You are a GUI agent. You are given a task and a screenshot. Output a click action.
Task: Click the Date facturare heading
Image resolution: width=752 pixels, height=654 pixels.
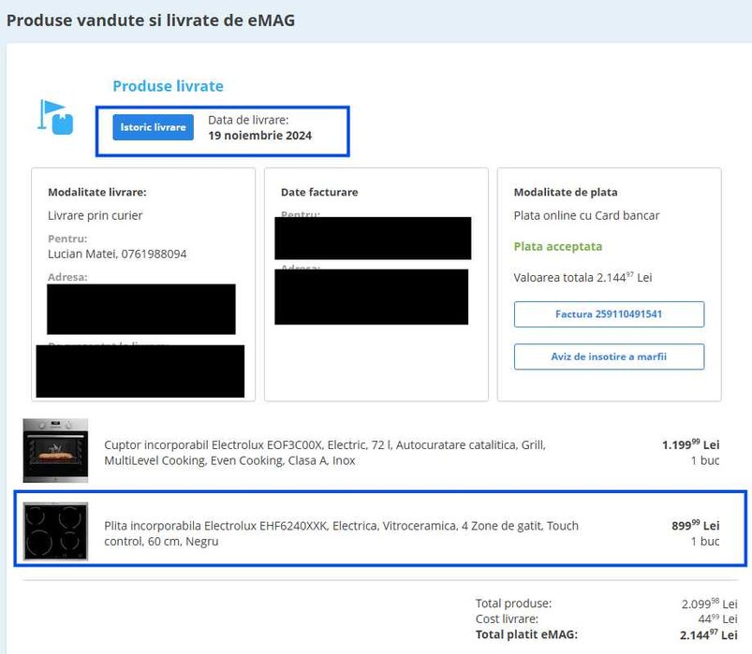tap(319, 192)
